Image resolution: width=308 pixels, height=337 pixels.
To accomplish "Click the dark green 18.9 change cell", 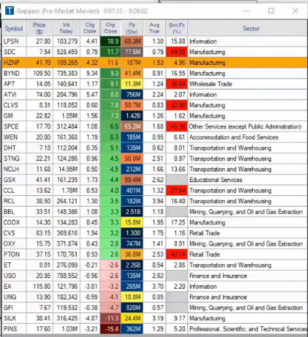I will 111,41.
